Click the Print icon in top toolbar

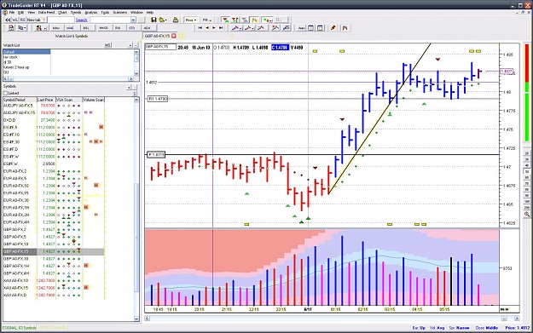pyautogui.click(x=176, y=20)
